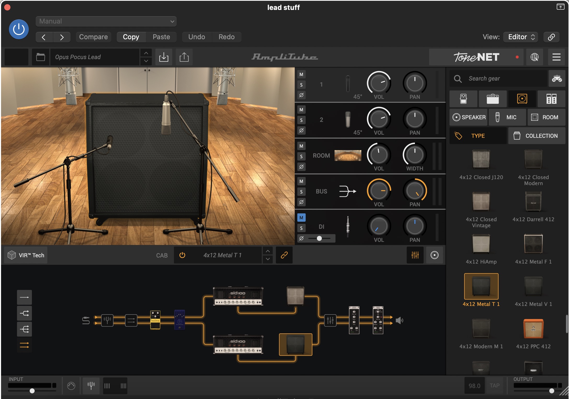569x399 pixels.
Task: Toggle the cabinet link chain icon
Action: [284, 255]
